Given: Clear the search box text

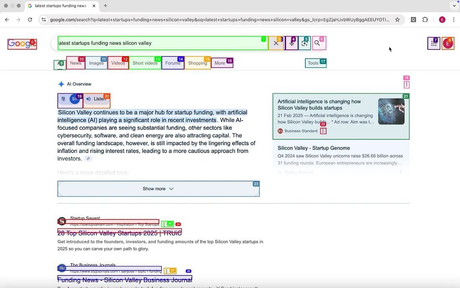Looking at the screenshot, I should pyautogui.click(x=276, y=43).
